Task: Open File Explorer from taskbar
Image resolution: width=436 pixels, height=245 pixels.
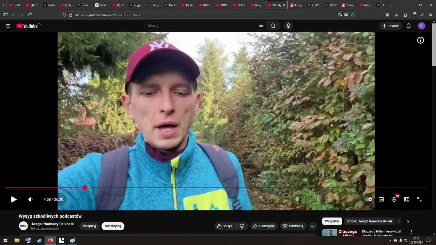Action: pos(17,241)
